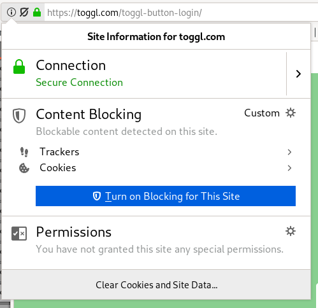Click the green padlock in address bar
This screenshot has height=308, width=318.
coord(37,12)
